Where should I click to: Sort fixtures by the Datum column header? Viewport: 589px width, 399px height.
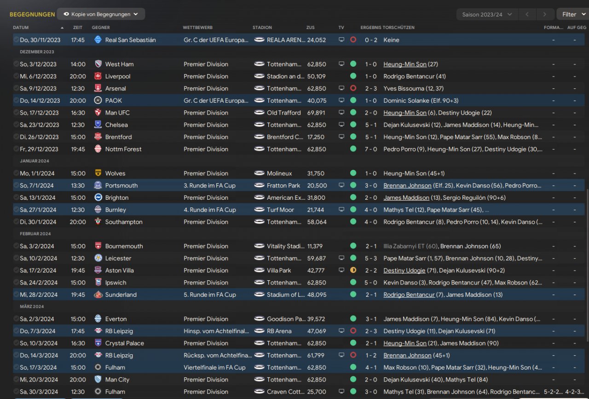pyautogui.click(x=21, y=28)
